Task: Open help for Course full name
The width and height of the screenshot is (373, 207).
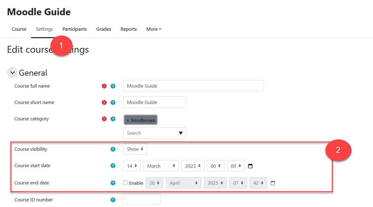Action: (x=113, y=86)
